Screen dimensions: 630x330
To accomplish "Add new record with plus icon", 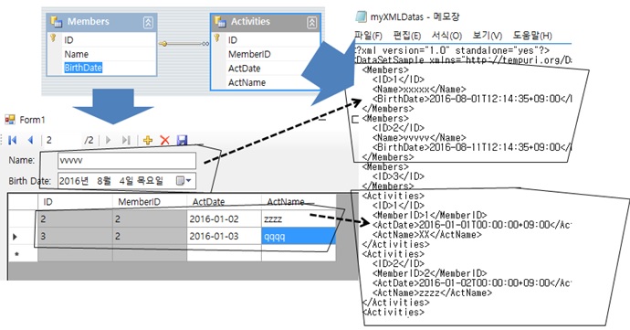I will (x=148, y=140).
